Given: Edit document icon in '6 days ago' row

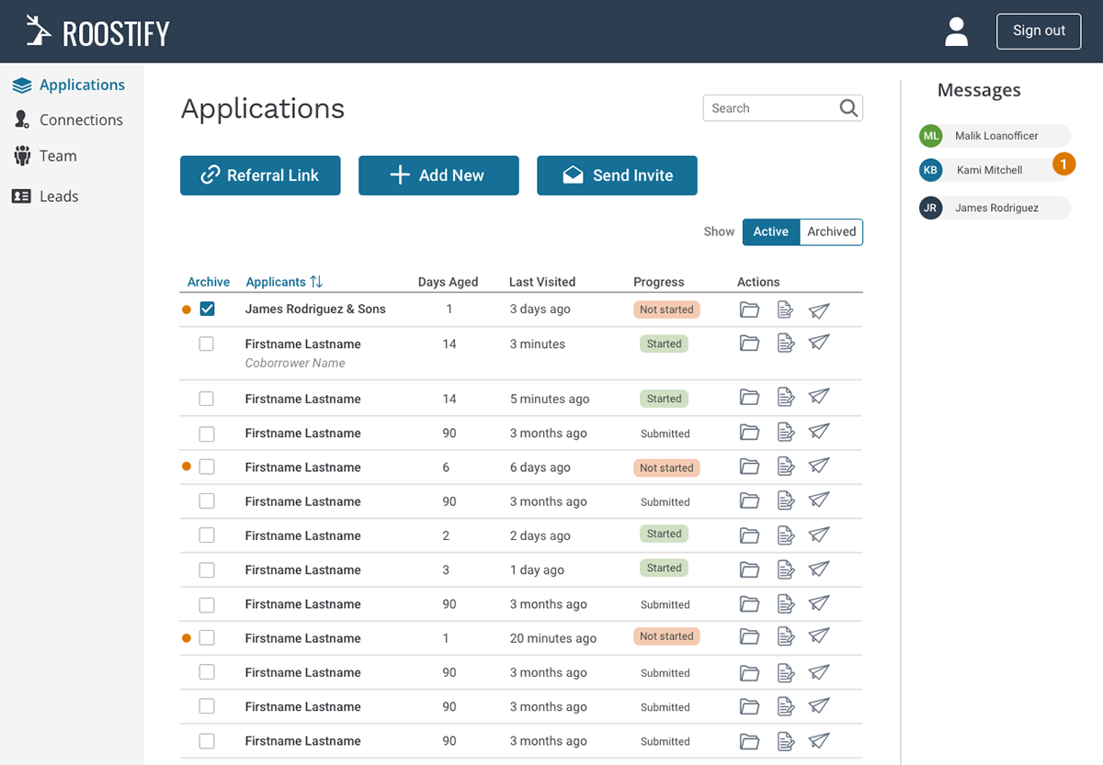Looking at the screenshot, I should point(786,467).
